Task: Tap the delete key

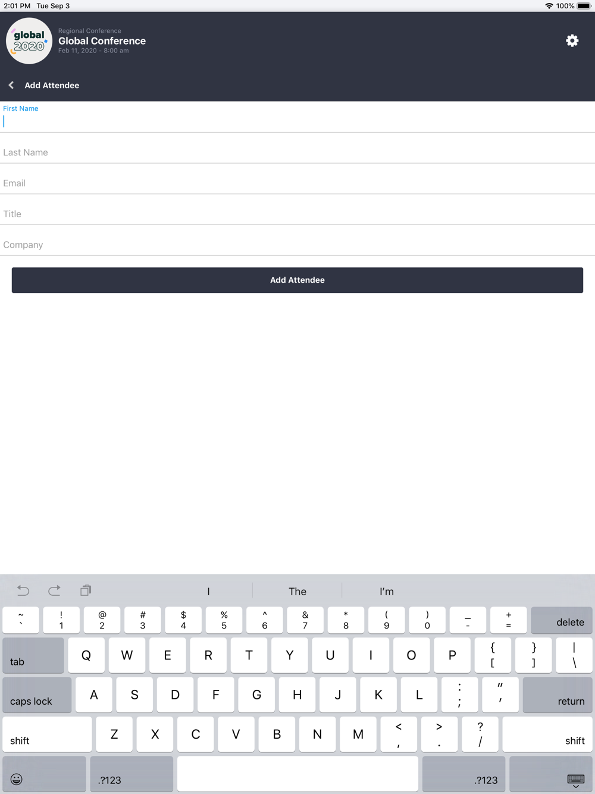Action: (x=561, y=620)
